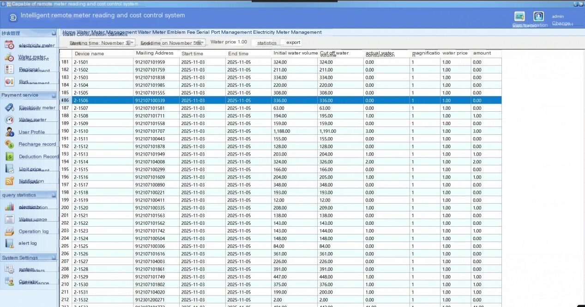Viewport: 585px width, 307px height.
Task: Click the Operation log icon
Action: [9, 231]
